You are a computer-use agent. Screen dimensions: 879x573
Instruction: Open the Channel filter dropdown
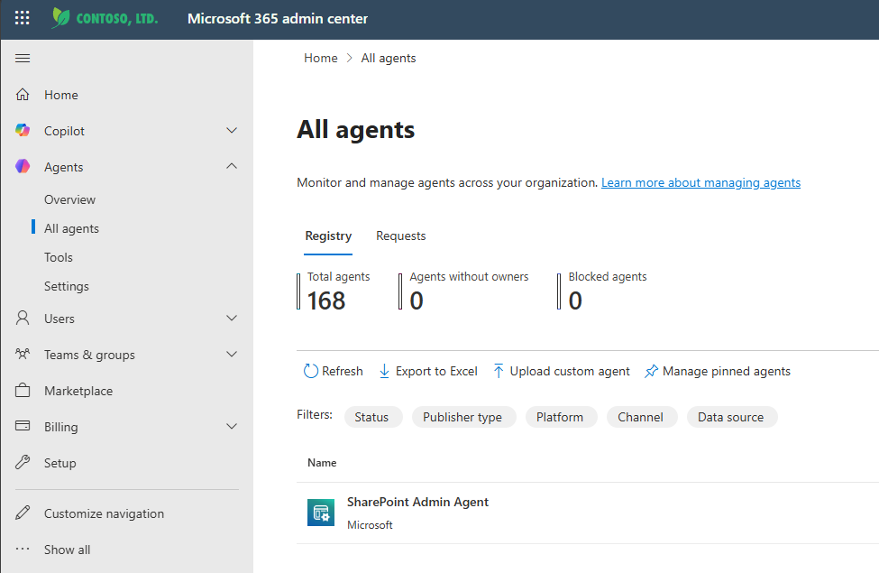coord(641,417)
